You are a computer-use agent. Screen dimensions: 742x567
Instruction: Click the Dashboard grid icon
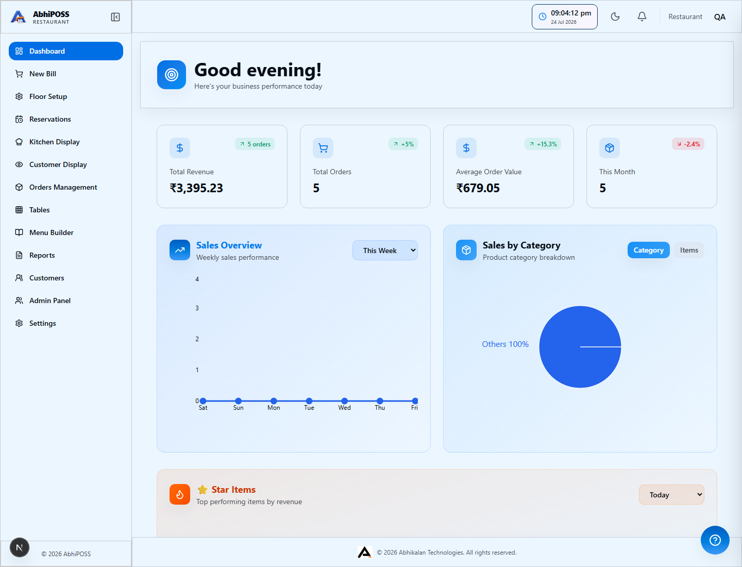19,51
